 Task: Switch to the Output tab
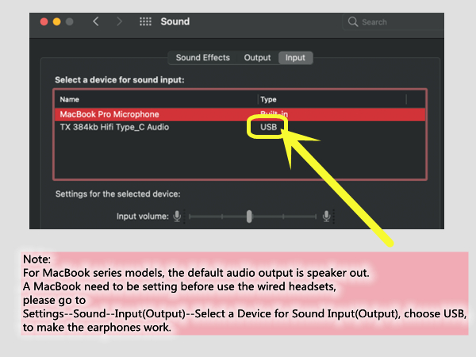tap(257, 58)
